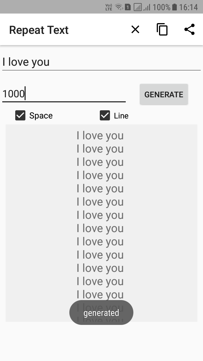The image size is (203, 361).
Task: Disable the Line checkbox
Action: tap(105, 116)
